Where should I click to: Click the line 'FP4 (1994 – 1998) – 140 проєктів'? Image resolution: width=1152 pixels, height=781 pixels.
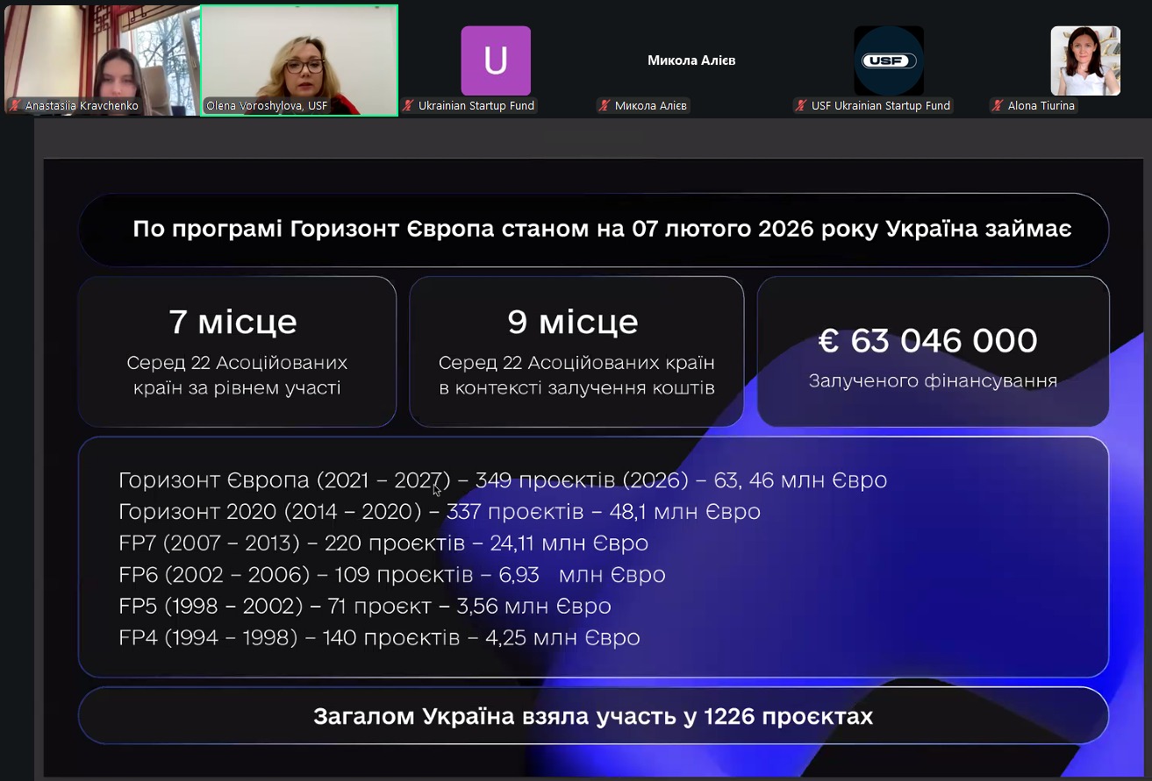pos(379,638)
